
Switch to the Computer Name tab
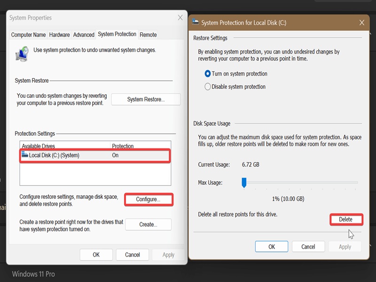point(28,35)
